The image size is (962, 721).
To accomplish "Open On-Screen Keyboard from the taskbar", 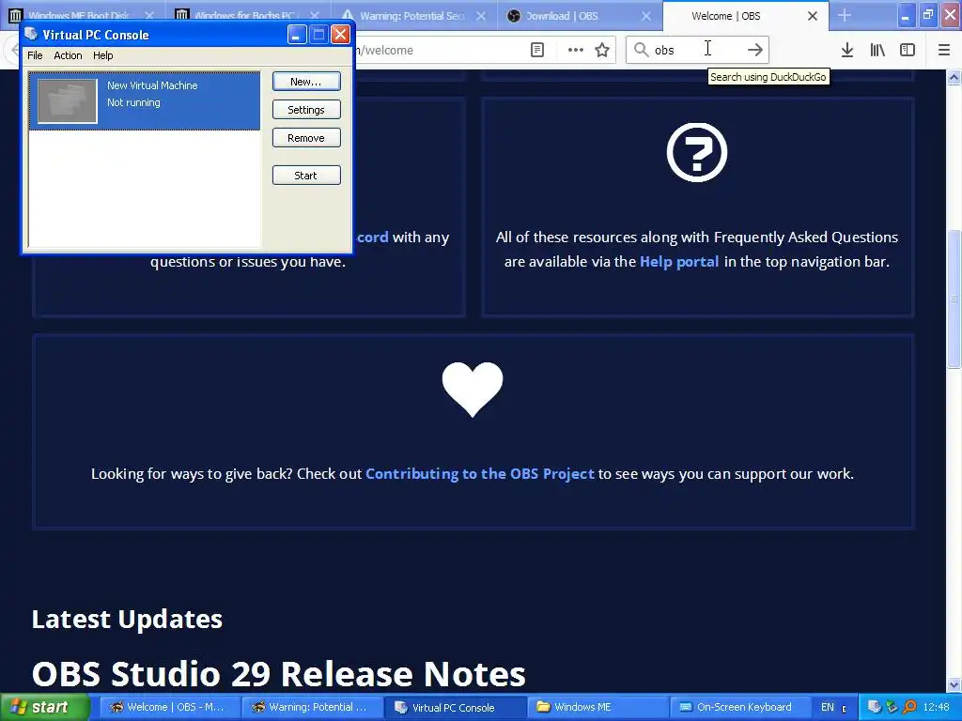I will point(738,708).
